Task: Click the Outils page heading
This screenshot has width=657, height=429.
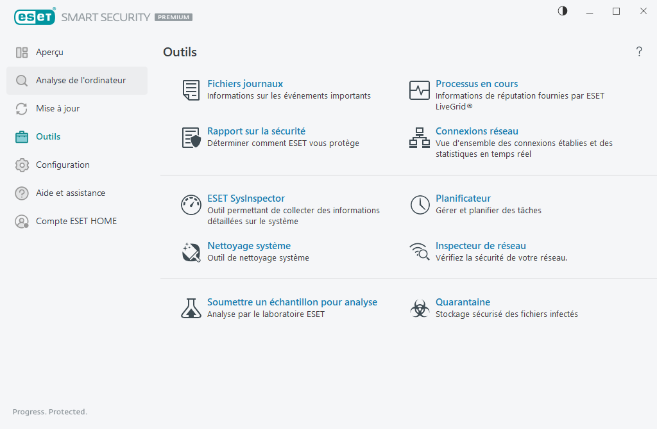Action: pyautogui.click(x=180, y=52)
